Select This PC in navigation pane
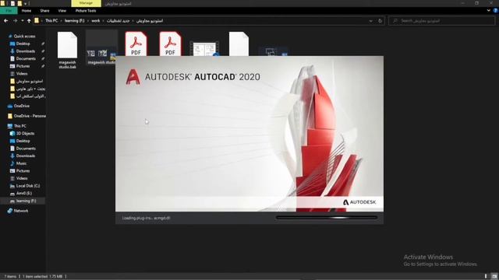The height and width of the screenshot is (280, 499). [17, 126]
